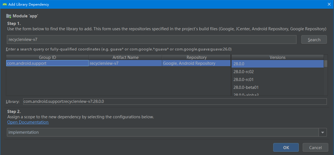Click the Versions column header
The height and width of the screenshot is (155, 334).
(x=277, y=57)
